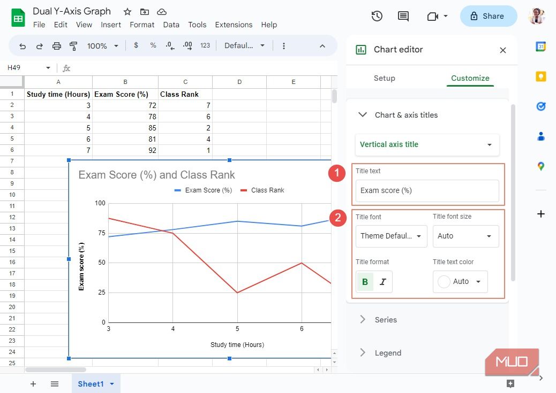Open the Vertical axis title dropdown

427,144
